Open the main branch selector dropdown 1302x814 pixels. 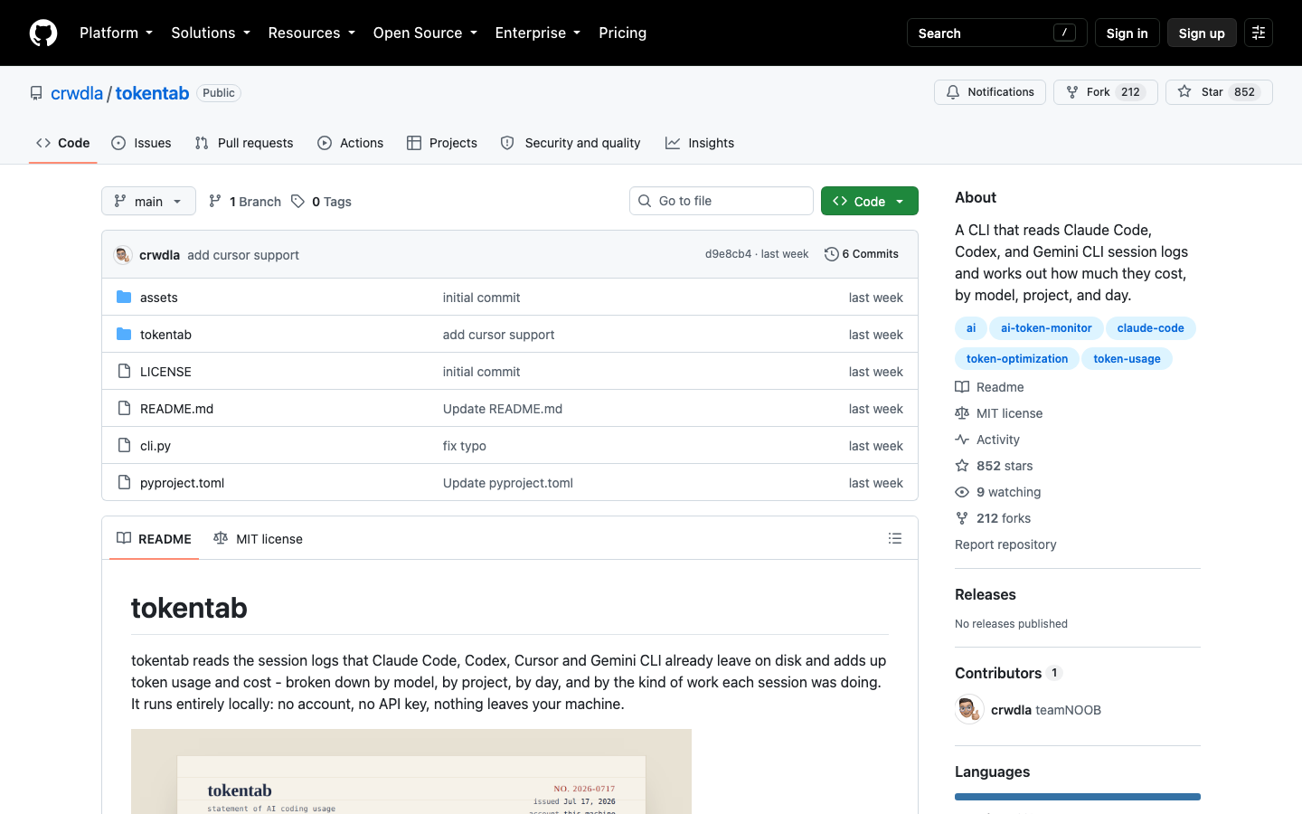tap(148, 201)
